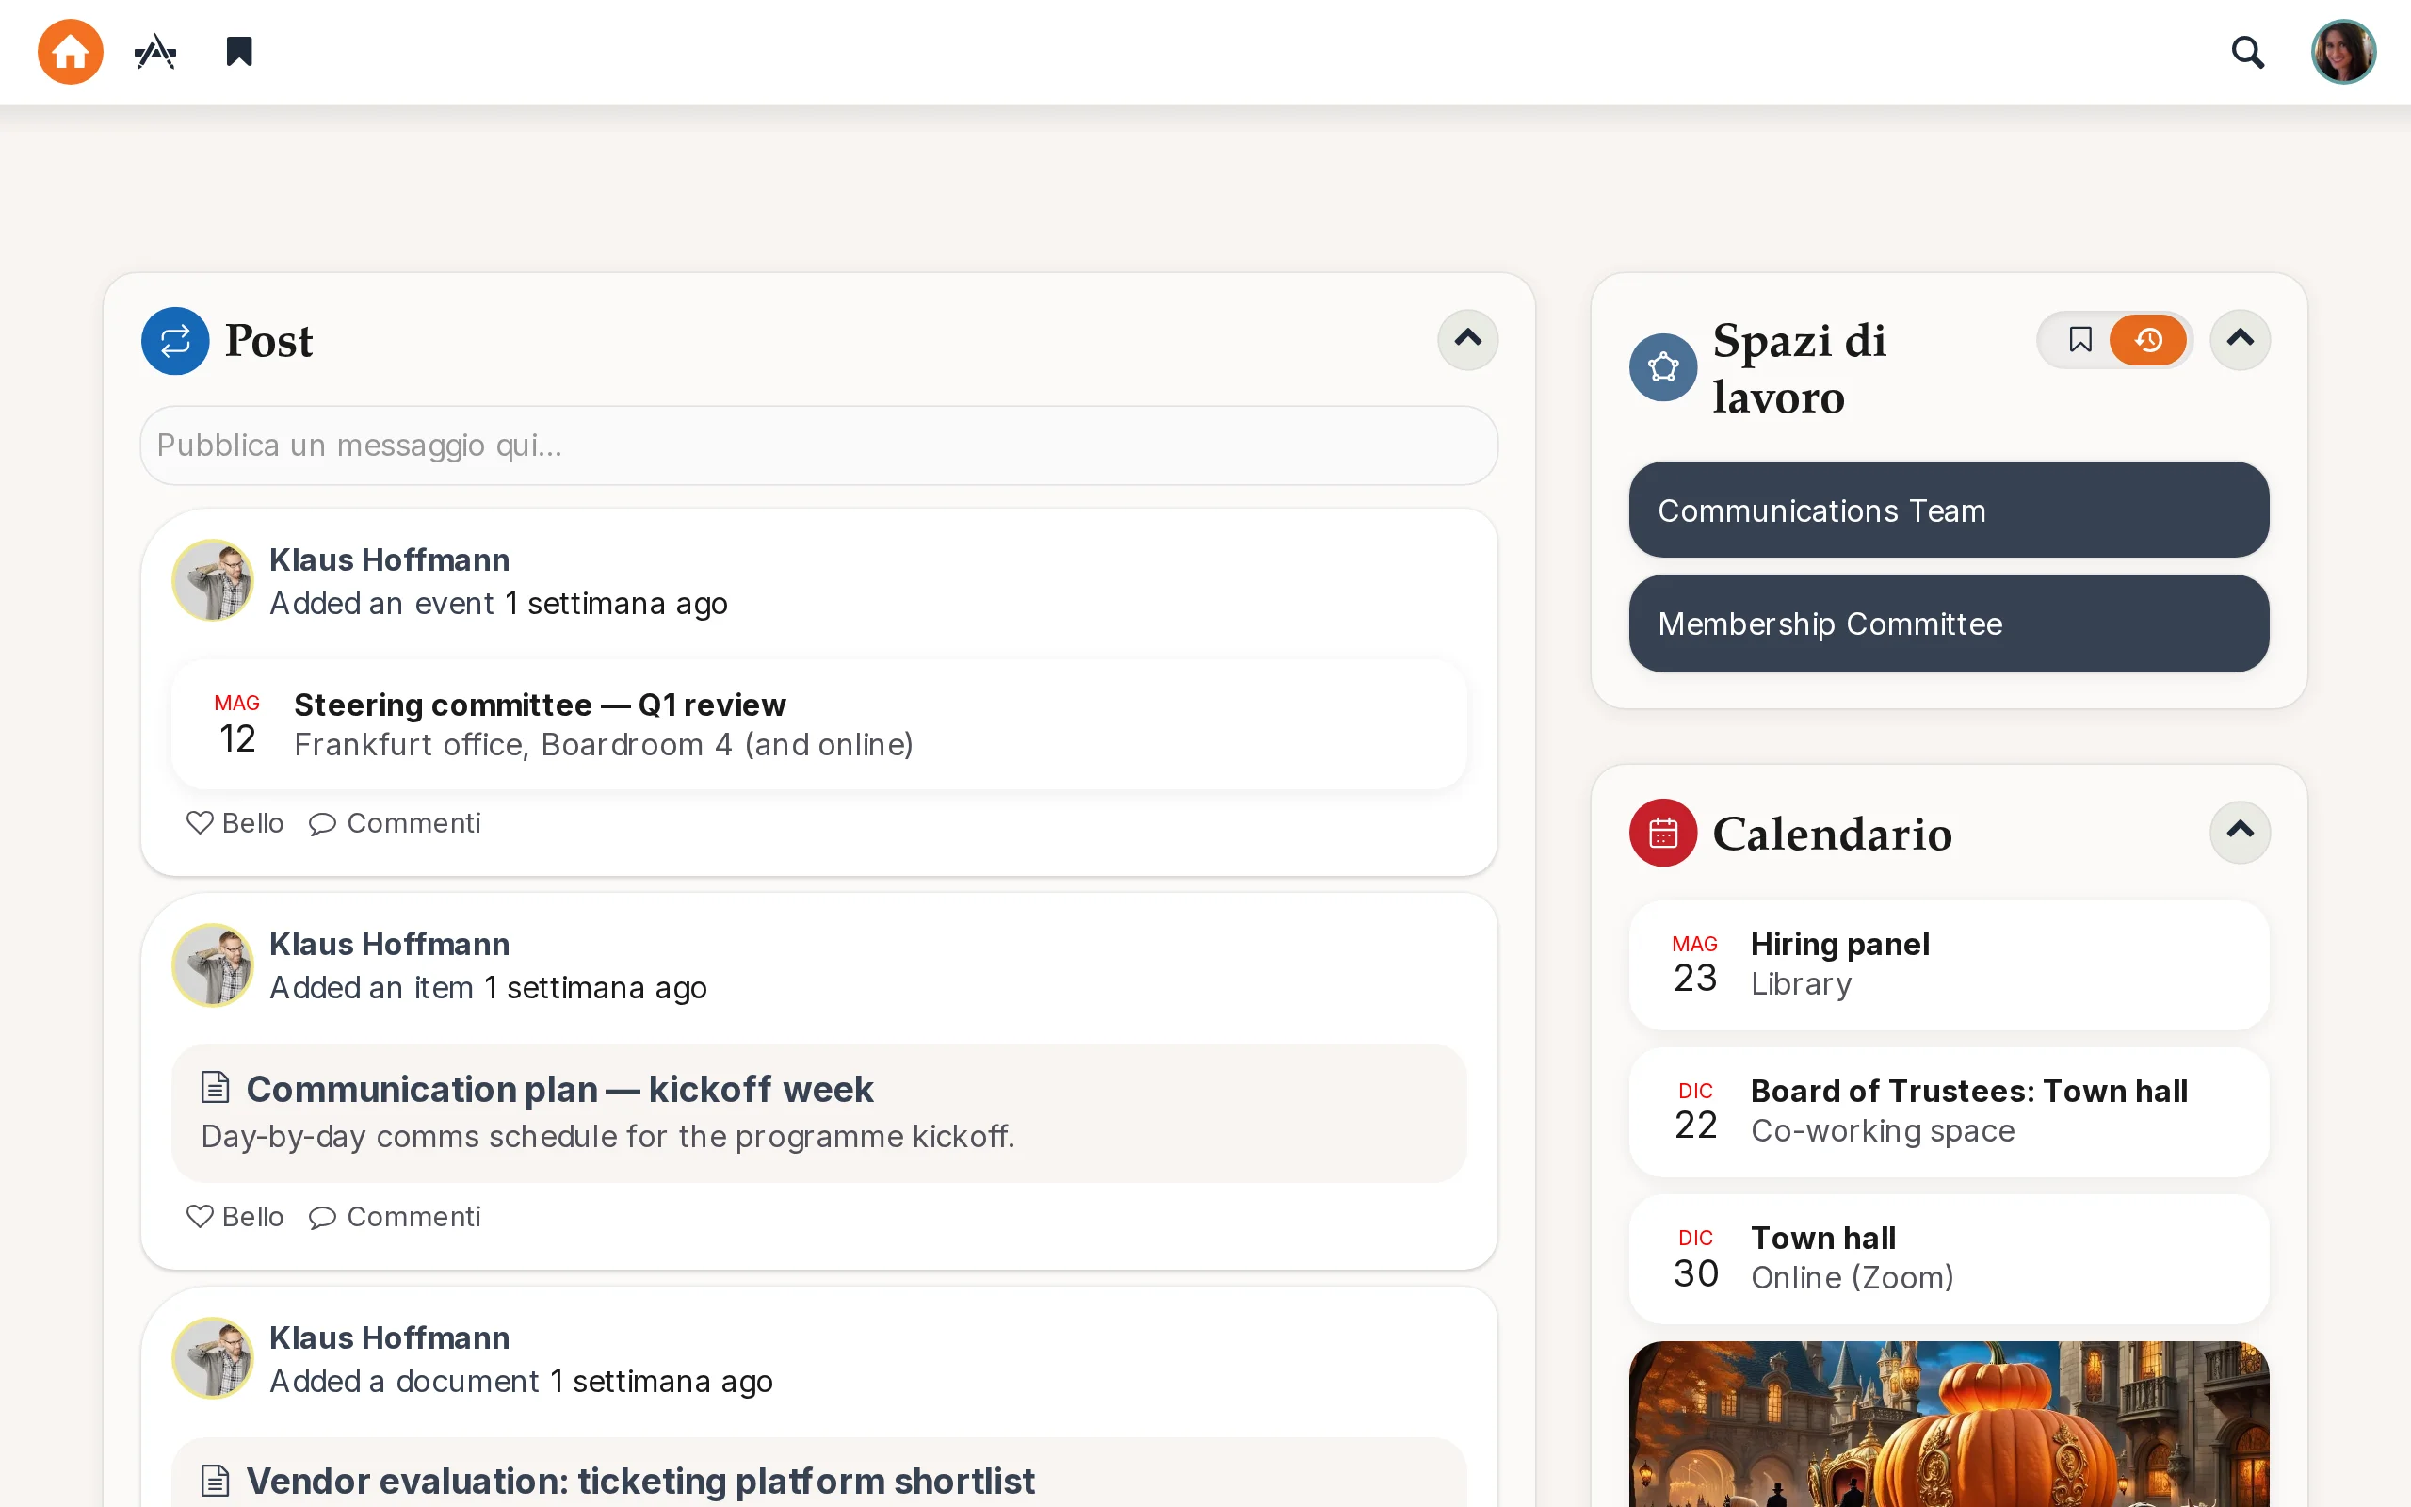Viewport: 2411px width, 1507px height.
Task: Click Klaus Hoffmann avatar on event post
Action: tap(213, 580)
